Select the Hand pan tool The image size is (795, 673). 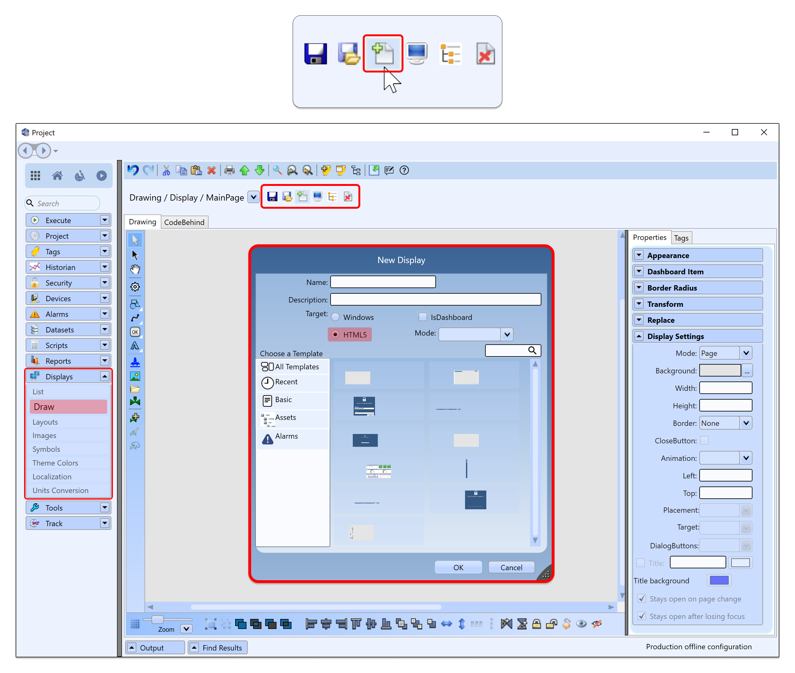click(135, 269)
